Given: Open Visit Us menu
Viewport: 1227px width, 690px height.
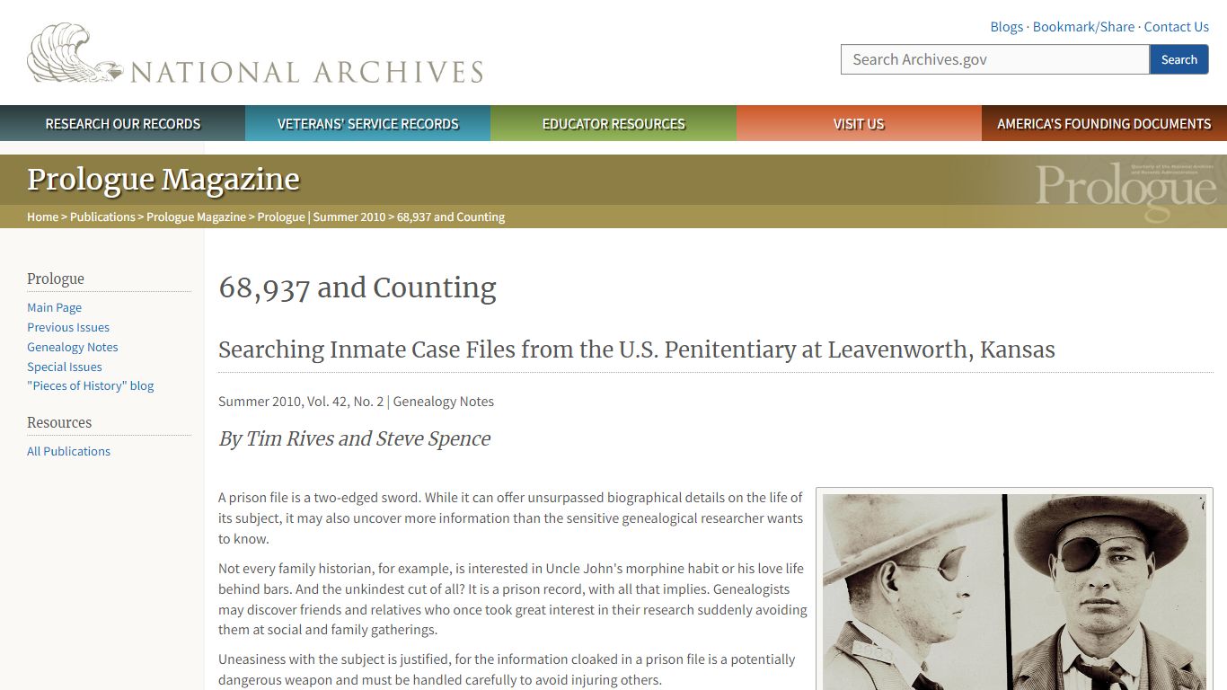Looking at the screenshot, I should click(x=859, y=123).
